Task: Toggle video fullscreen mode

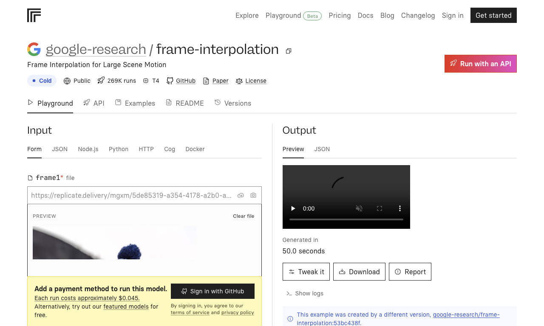Action: tap(380, 208)
